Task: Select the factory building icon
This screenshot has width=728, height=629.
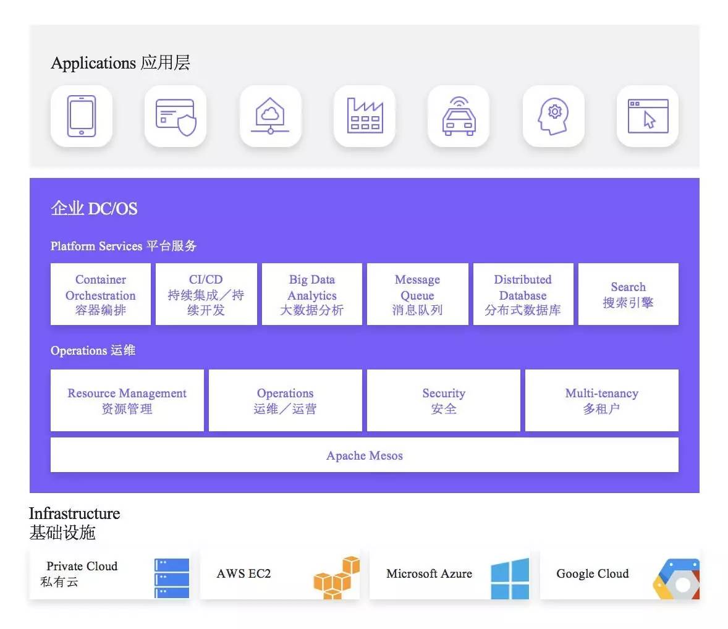Action: click(x=365, y=116)
